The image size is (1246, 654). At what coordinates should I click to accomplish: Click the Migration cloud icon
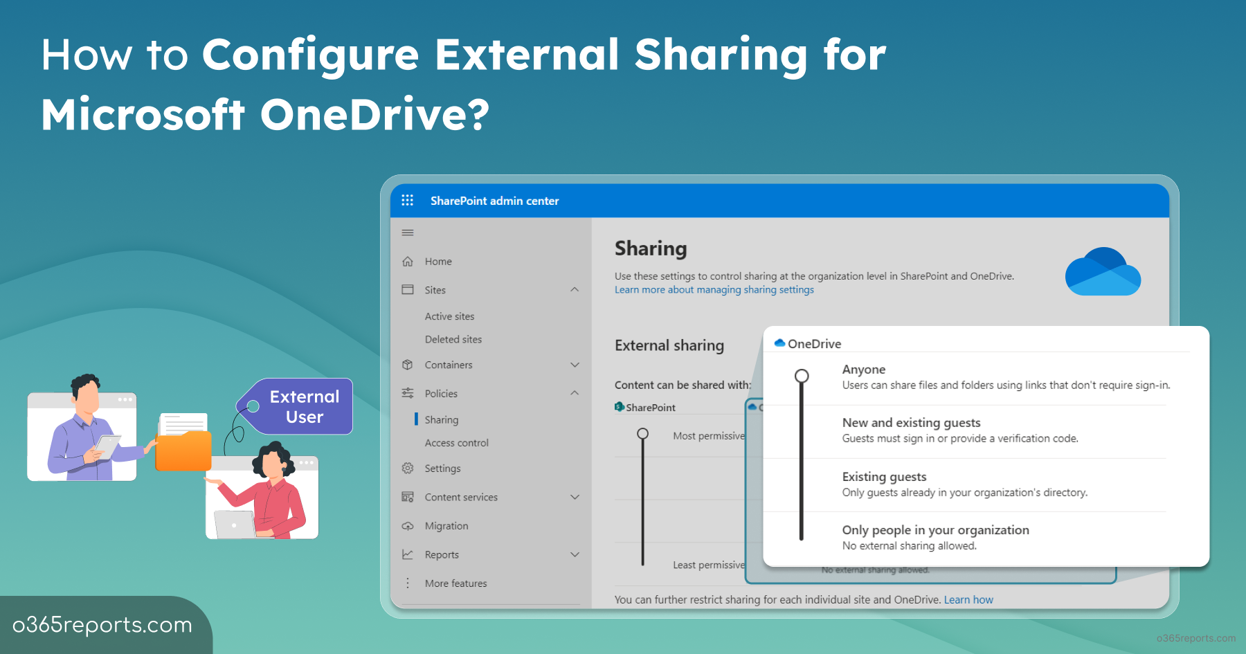(408, 526)
